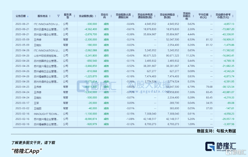Click the 变动后持股总数(股) header label

(167, 16)
